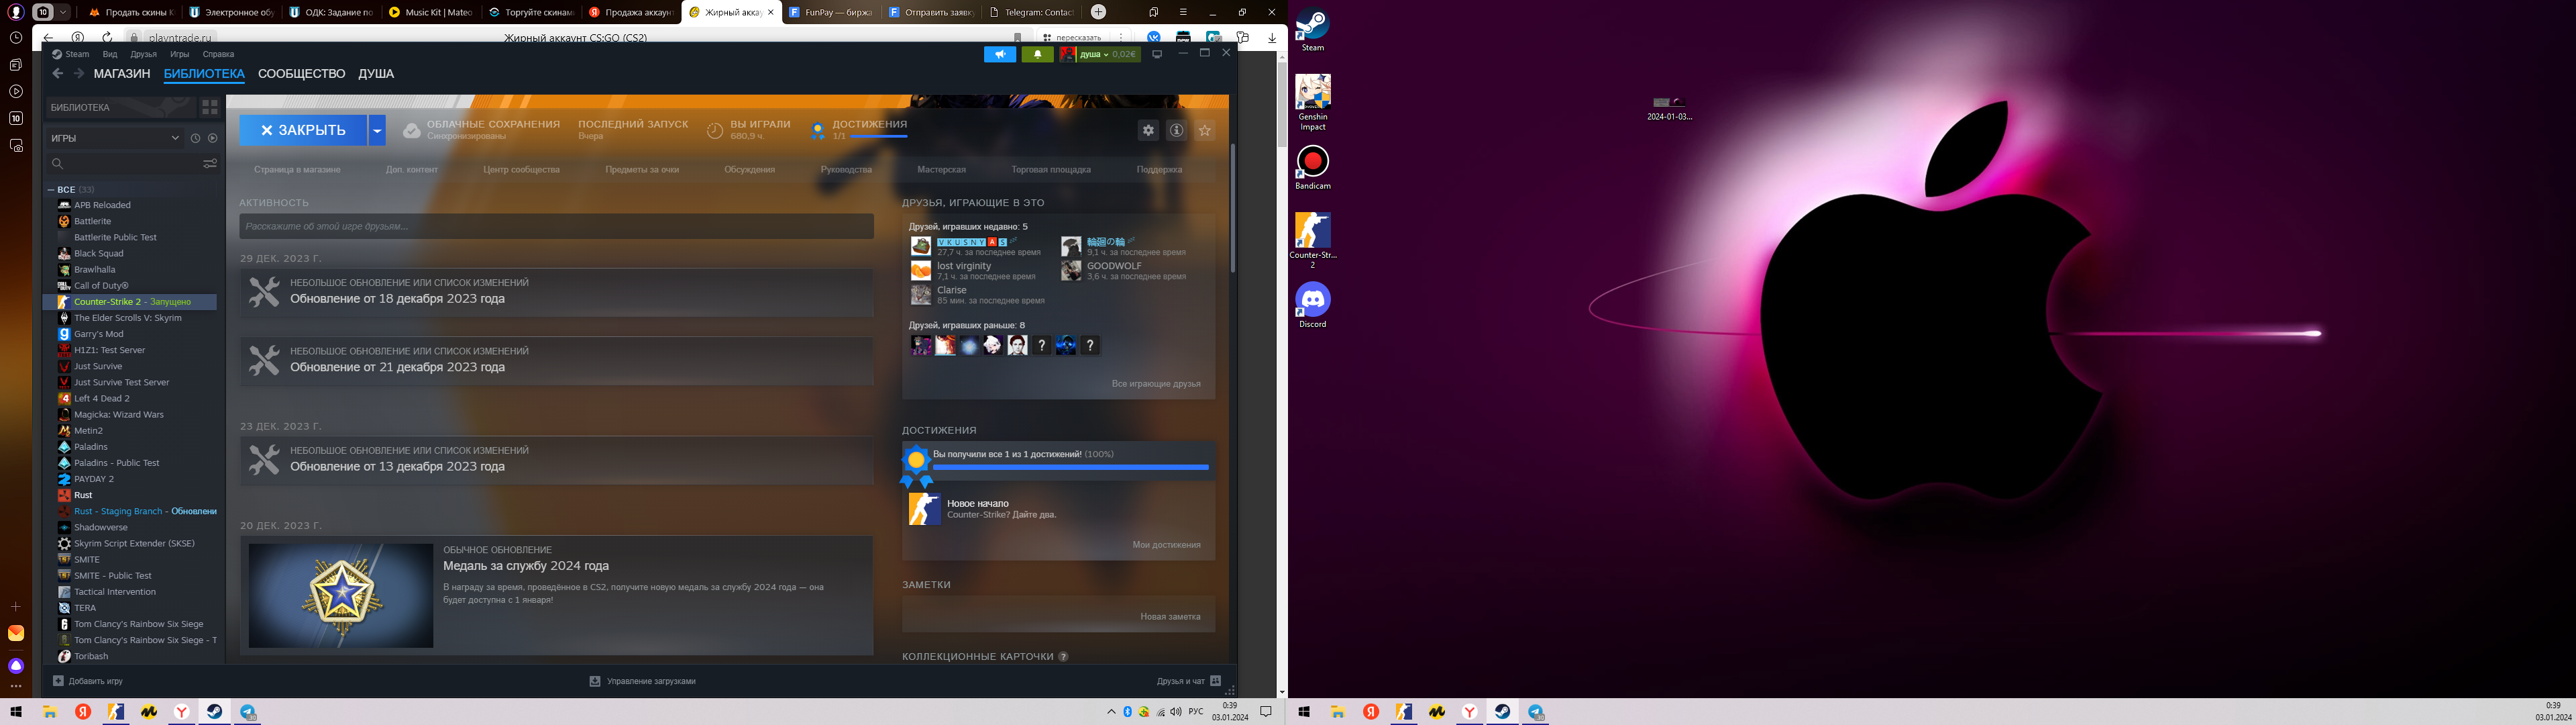The image size is (2576, 725).
Task: Click Новая заметка to add note
Action: (x=1170, y=616)
